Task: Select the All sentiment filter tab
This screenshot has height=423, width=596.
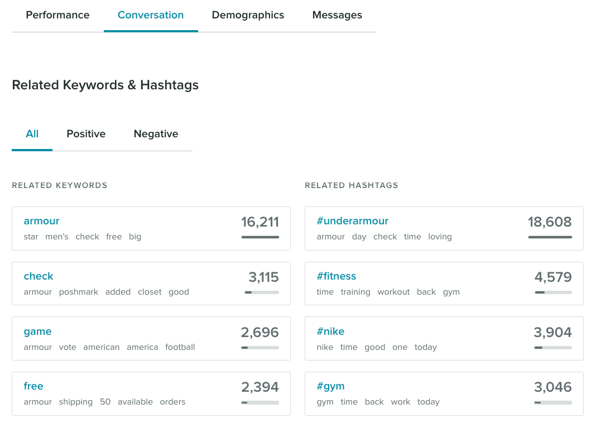Action: (x=32, y=134)
